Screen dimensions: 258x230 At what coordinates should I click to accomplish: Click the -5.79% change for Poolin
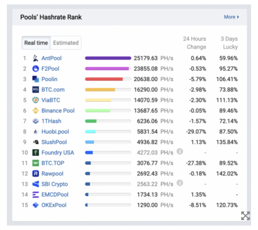(198, 79)
